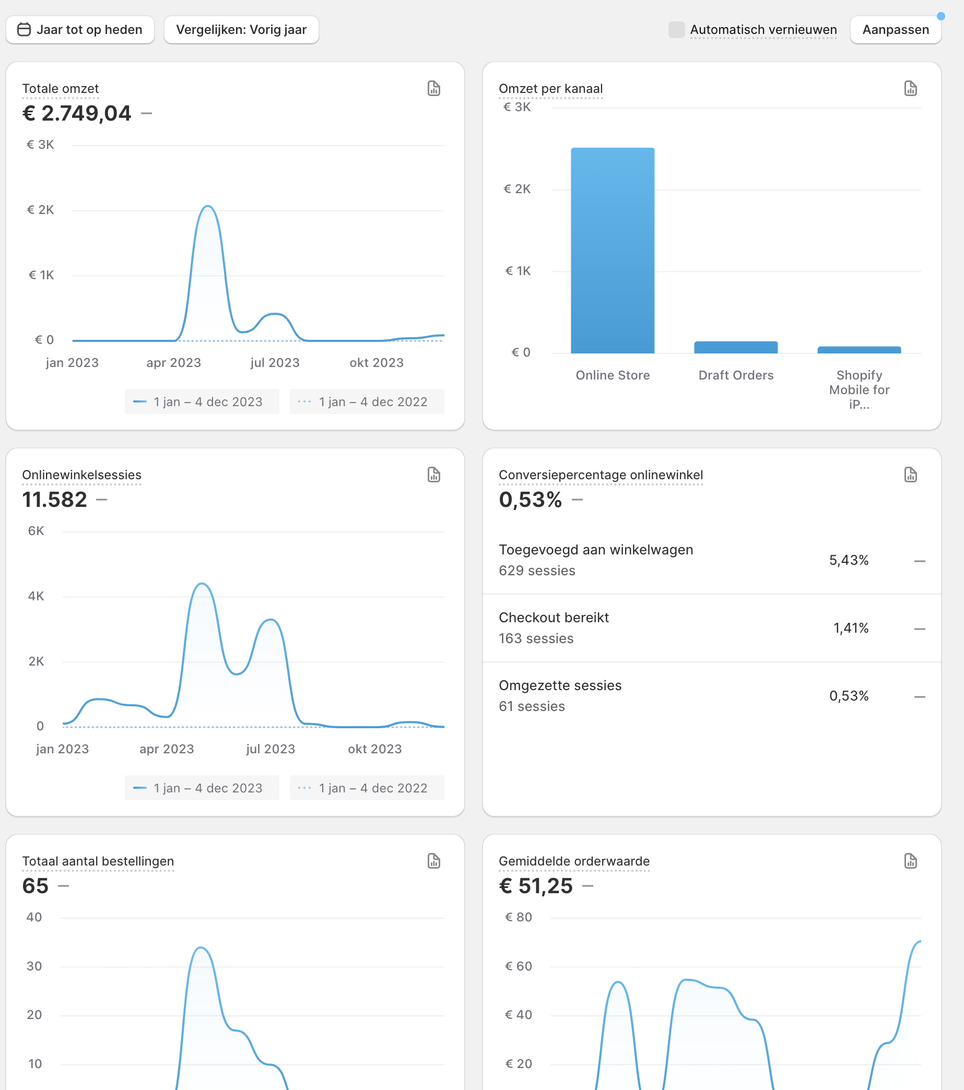Open the Onlinewinkelsessies title link
The width and height of the screenshot is (964, 1090).
pyautogui.click(x=81, y=475)
